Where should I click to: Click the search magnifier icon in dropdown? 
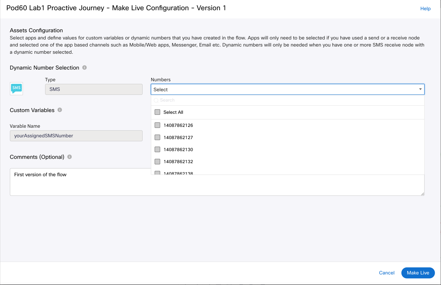pos(156,100)
